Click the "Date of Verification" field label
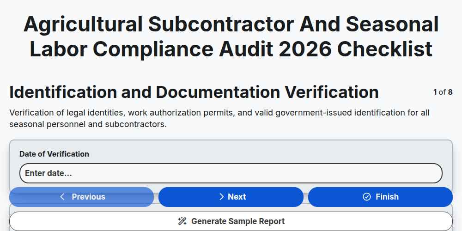 click(54, 154)
